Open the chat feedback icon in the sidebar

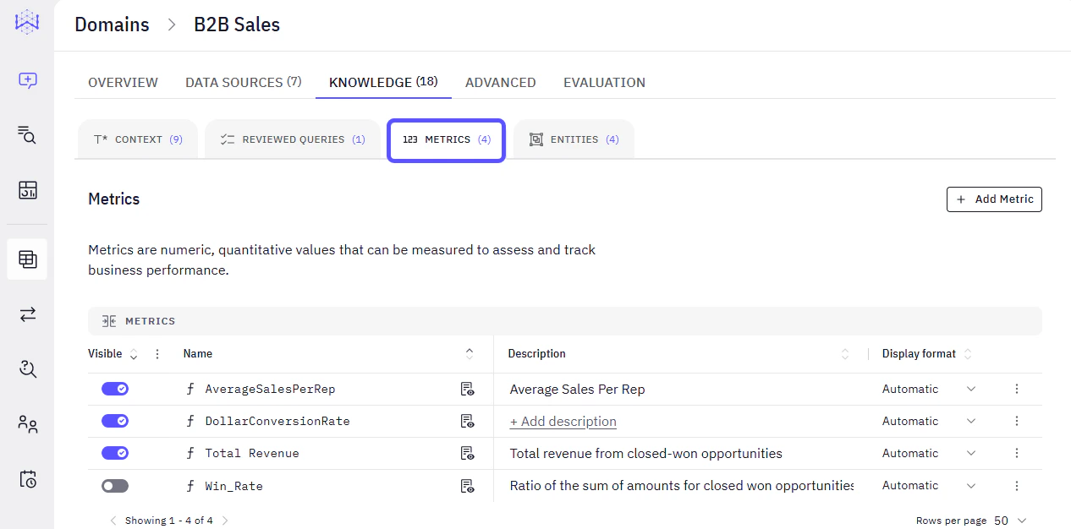point(27,80)
